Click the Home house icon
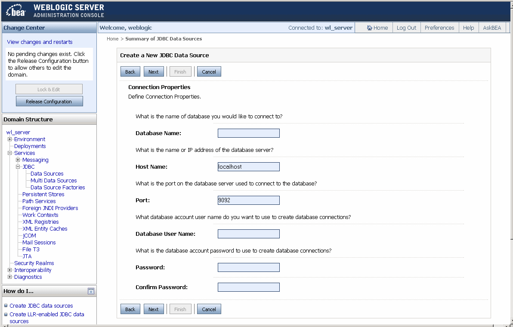 pyautogui.click(x=369, y=27)
